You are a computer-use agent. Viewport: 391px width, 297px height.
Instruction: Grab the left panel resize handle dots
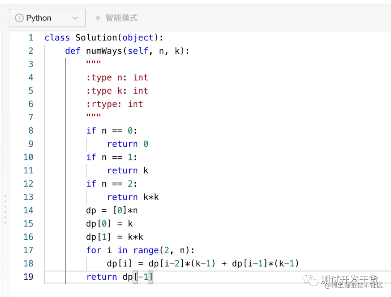pos(5,209)
